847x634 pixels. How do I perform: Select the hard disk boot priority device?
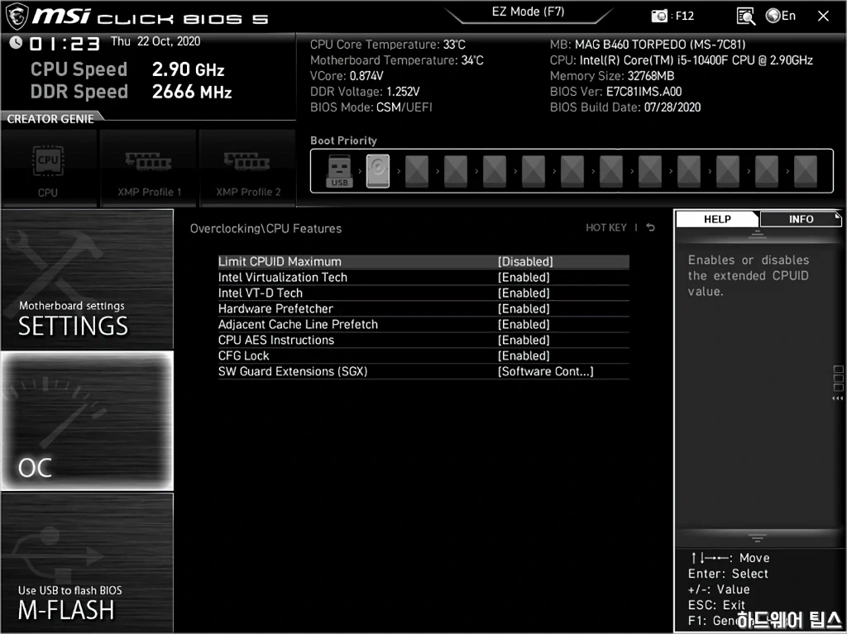pyautogui.click(x=377, y=171)
